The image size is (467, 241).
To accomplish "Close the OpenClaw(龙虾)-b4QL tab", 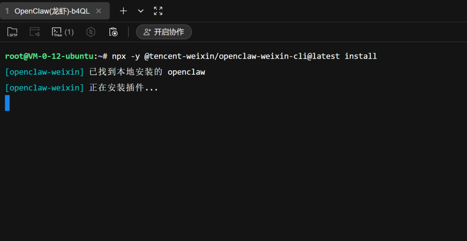I will tap(99, 11).
